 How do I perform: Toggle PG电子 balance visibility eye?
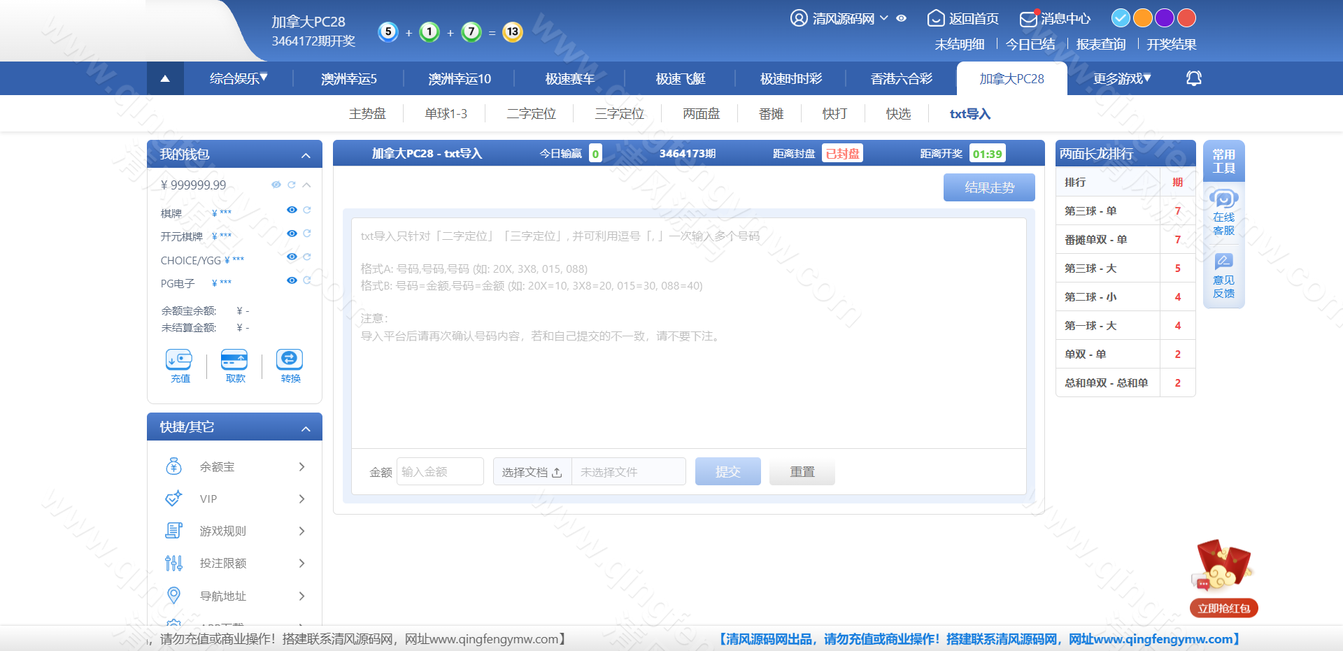click(292, 280)
